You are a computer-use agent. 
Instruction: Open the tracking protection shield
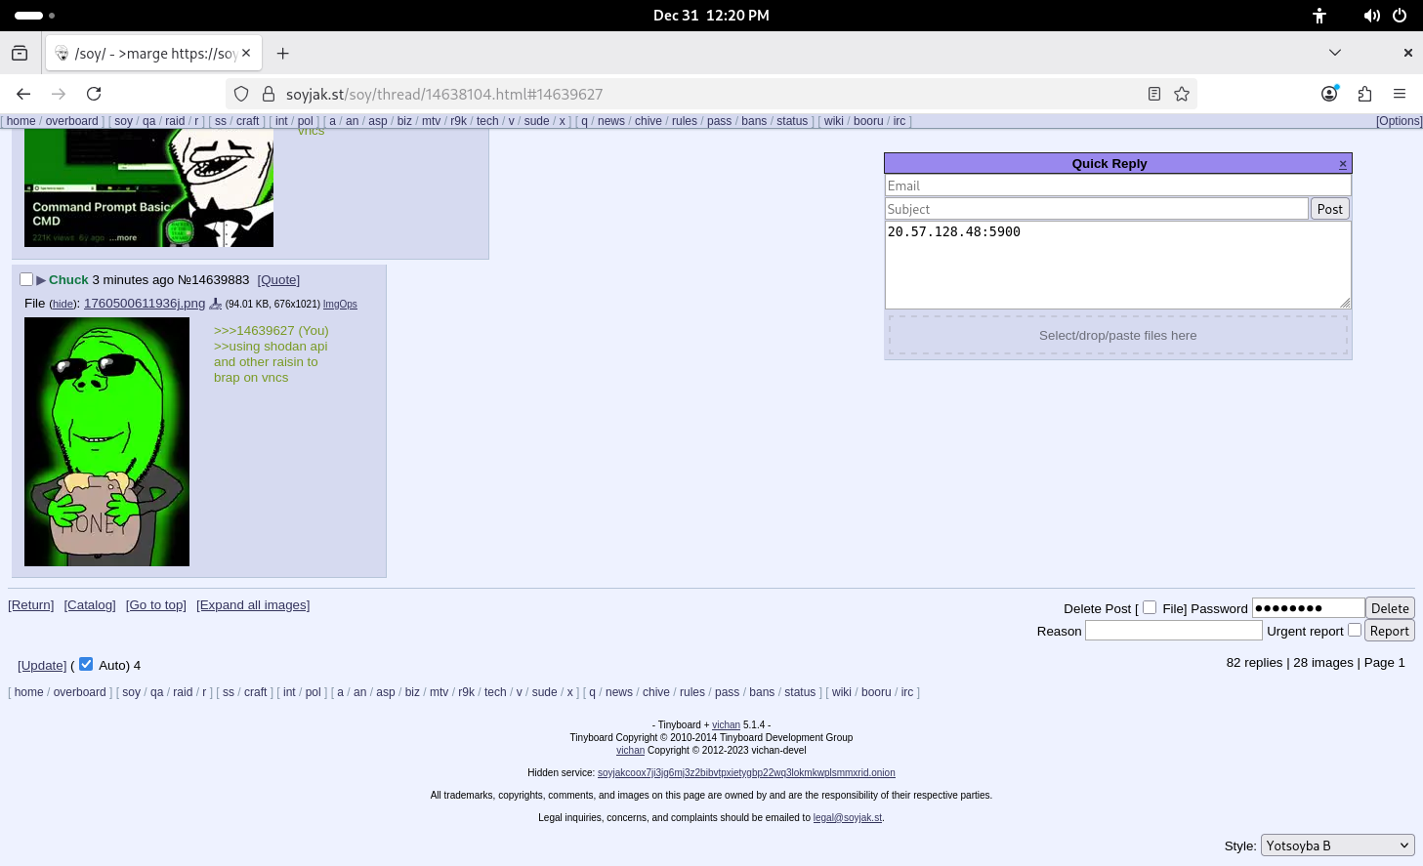coord(241,94)
